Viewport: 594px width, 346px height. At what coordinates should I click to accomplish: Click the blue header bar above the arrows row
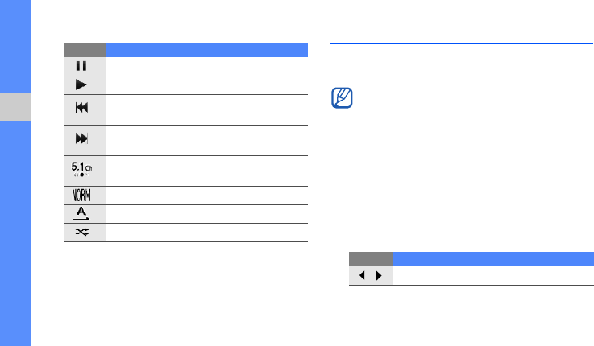[493, 258]
